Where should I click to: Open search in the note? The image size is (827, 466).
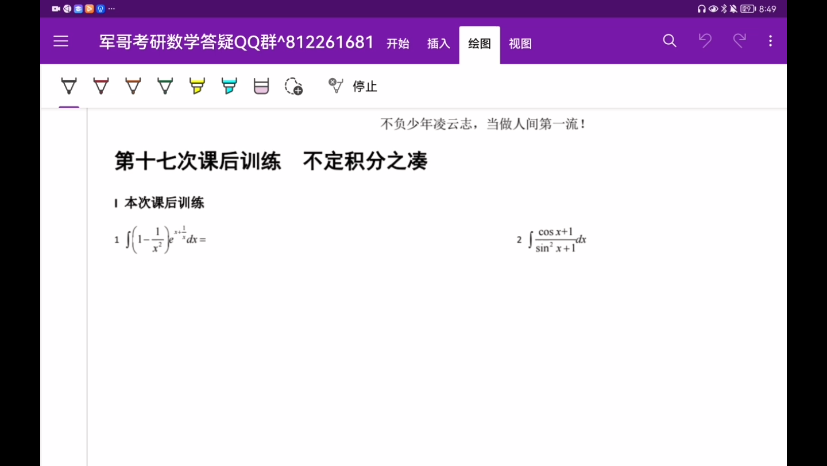tap(669, 41)
